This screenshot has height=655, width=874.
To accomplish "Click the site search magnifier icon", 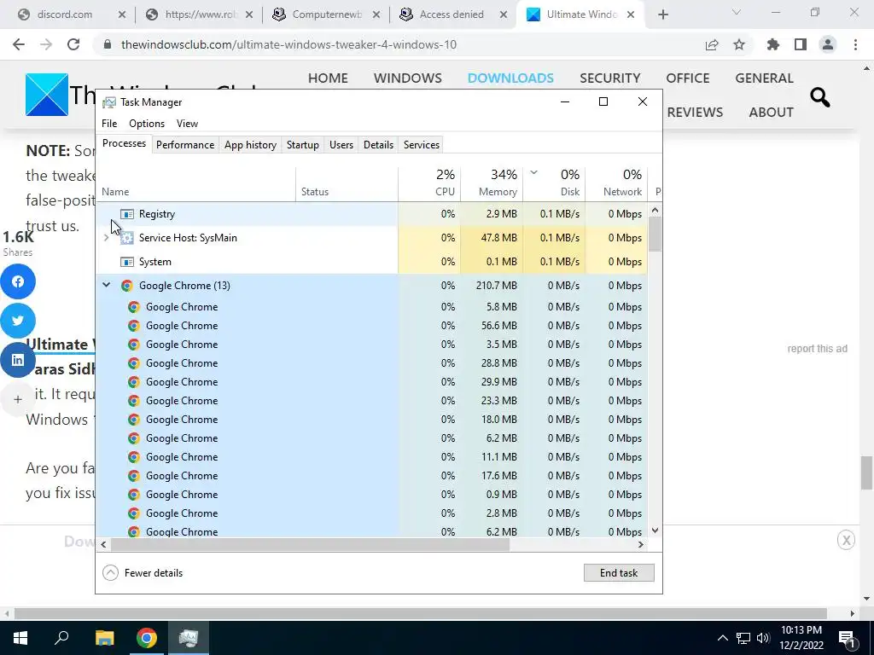I will [x=820, y=97].
